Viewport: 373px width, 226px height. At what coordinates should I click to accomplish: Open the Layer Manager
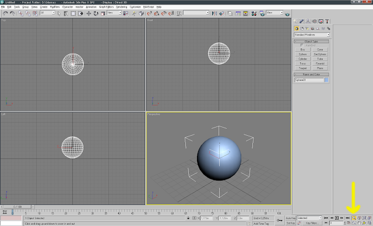(x=230, y=13)
